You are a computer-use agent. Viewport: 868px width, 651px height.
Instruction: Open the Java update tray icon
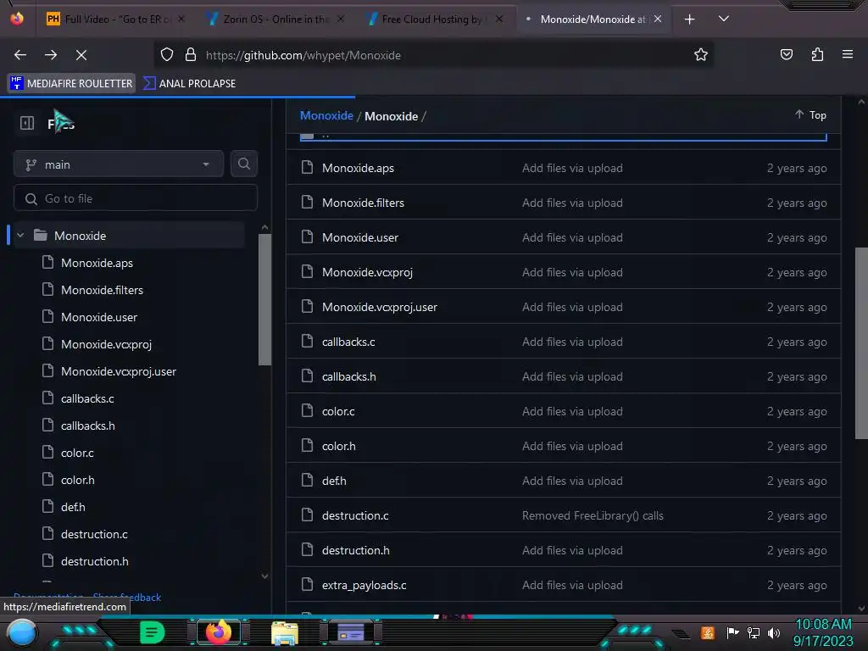click(708, 632)
